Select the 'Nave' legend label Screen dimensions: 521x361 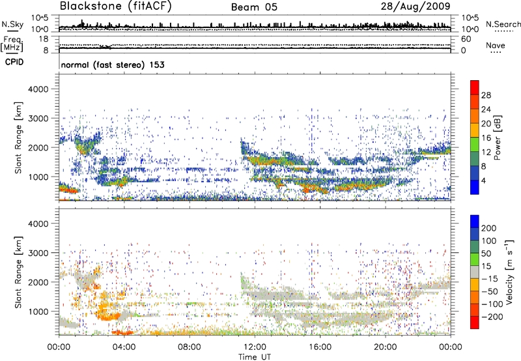[495, 46]
